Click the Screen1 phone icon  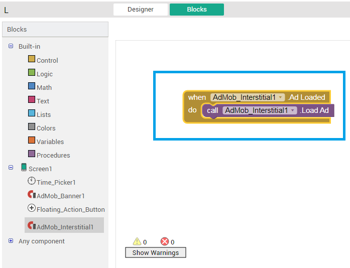coord(24,167)
